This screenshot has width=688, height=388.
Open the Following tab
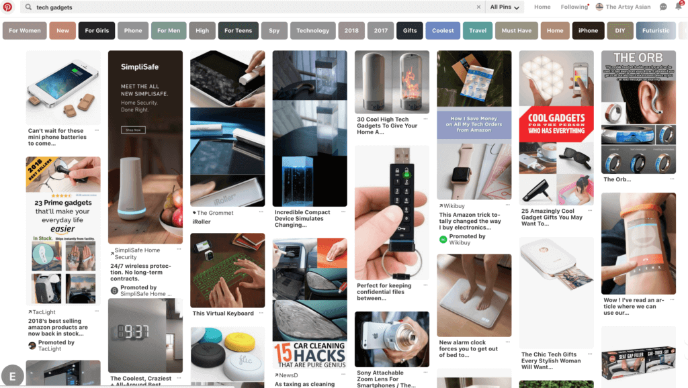[x=574, y=7]
